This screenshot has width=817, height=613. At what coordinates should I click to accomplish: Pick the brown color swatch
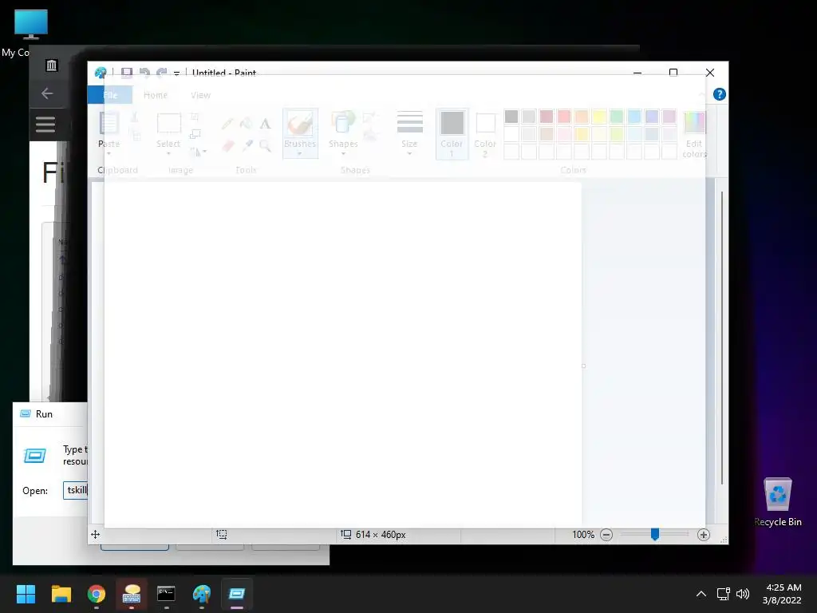(546, 134)
